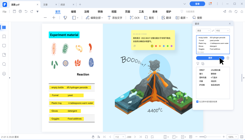Select the highlighter tool
The image size is (245, 140).
(65, 18)
